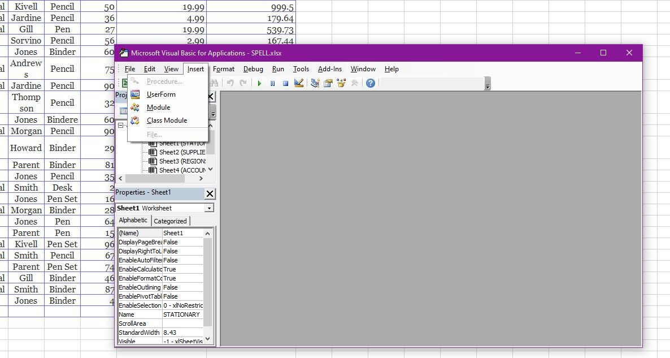Click the UserForm icon in Insert menu
This screenshot has height=358, width=670.
click(x=135, y=94)
